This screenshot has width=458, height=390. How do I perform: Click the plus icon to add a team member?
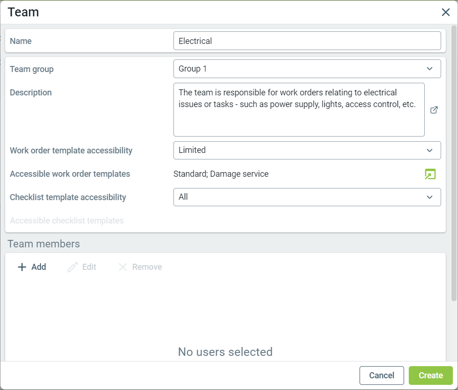click(22, 267)
